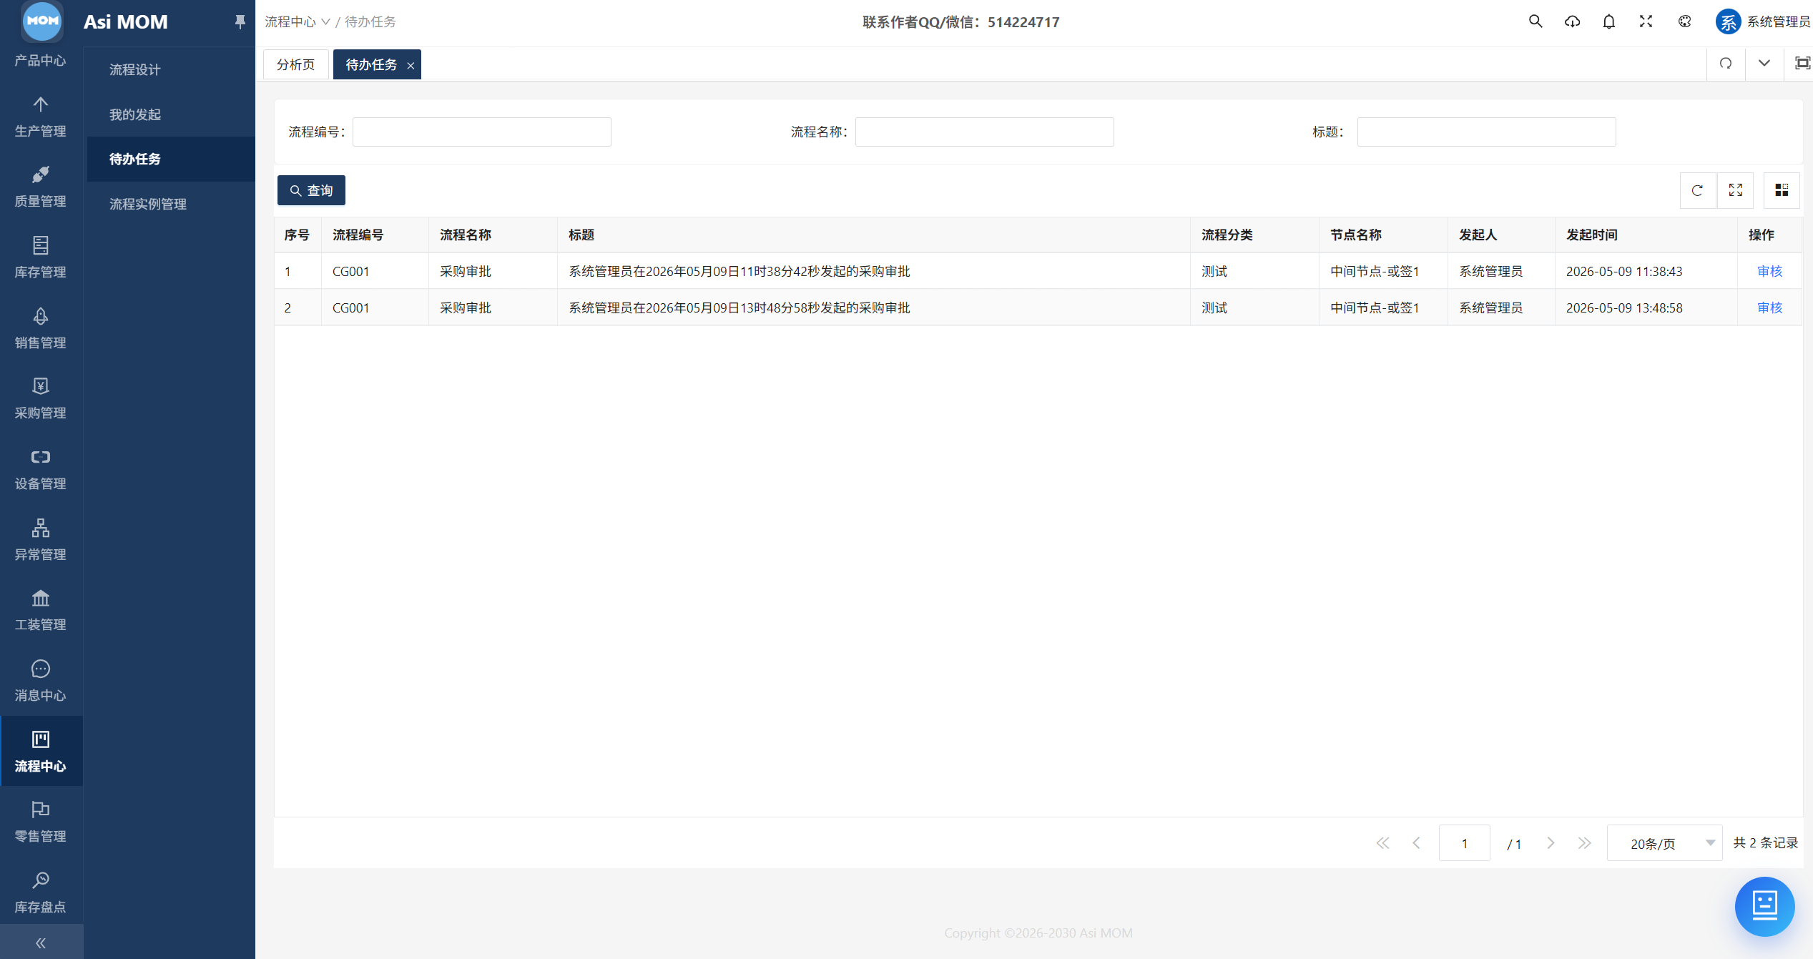Screen dimensions: 1813x959
Task: Switch to the 分析页 tab
Action: [296, 64]
